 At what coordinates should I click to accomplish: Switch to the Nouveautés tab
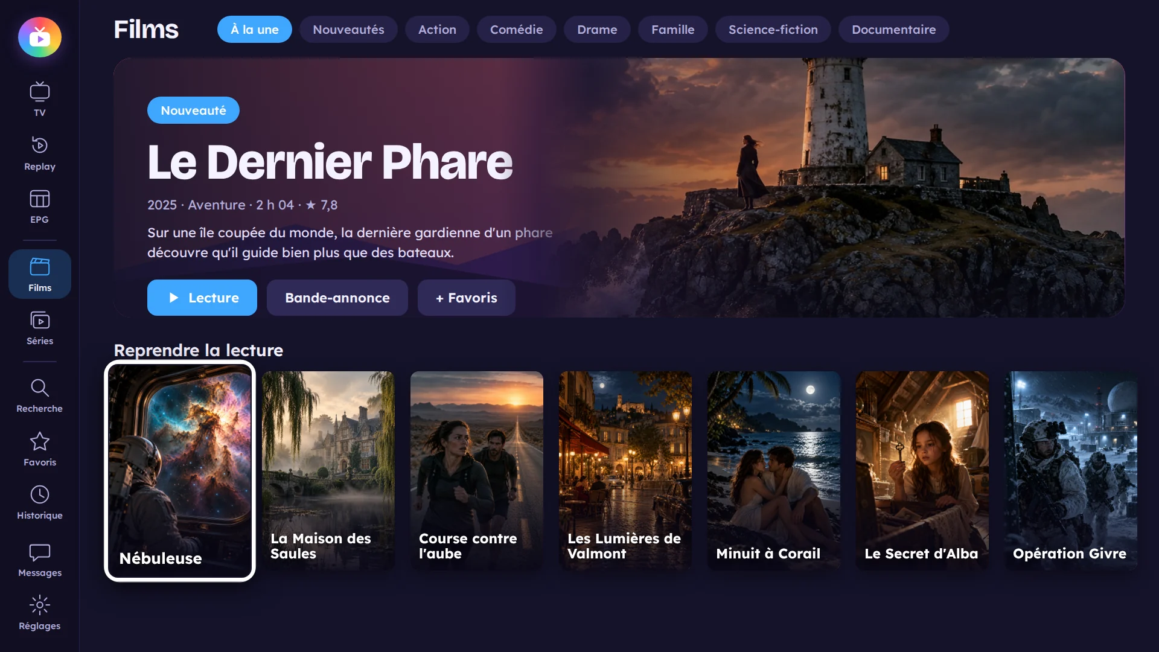[348, 30]
